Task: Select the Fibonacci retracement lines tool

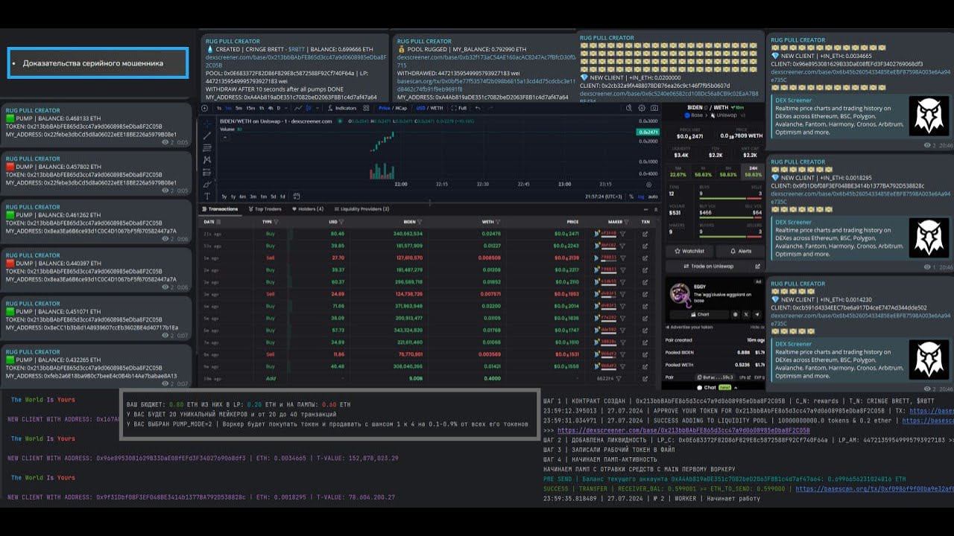Action: (208, 147)
